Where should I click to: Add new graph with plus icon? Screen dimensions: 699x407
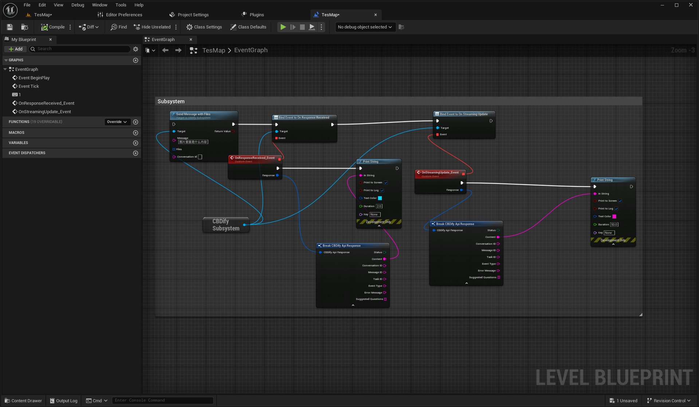point(136,60)
